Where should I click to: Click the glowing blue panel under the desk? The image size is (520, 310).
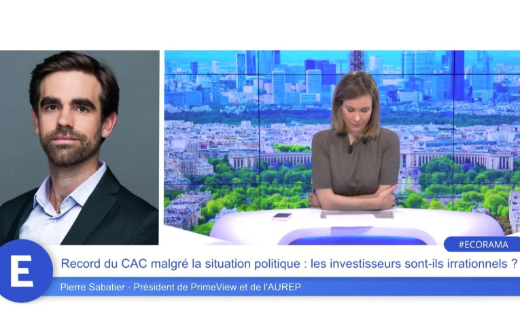357,241
